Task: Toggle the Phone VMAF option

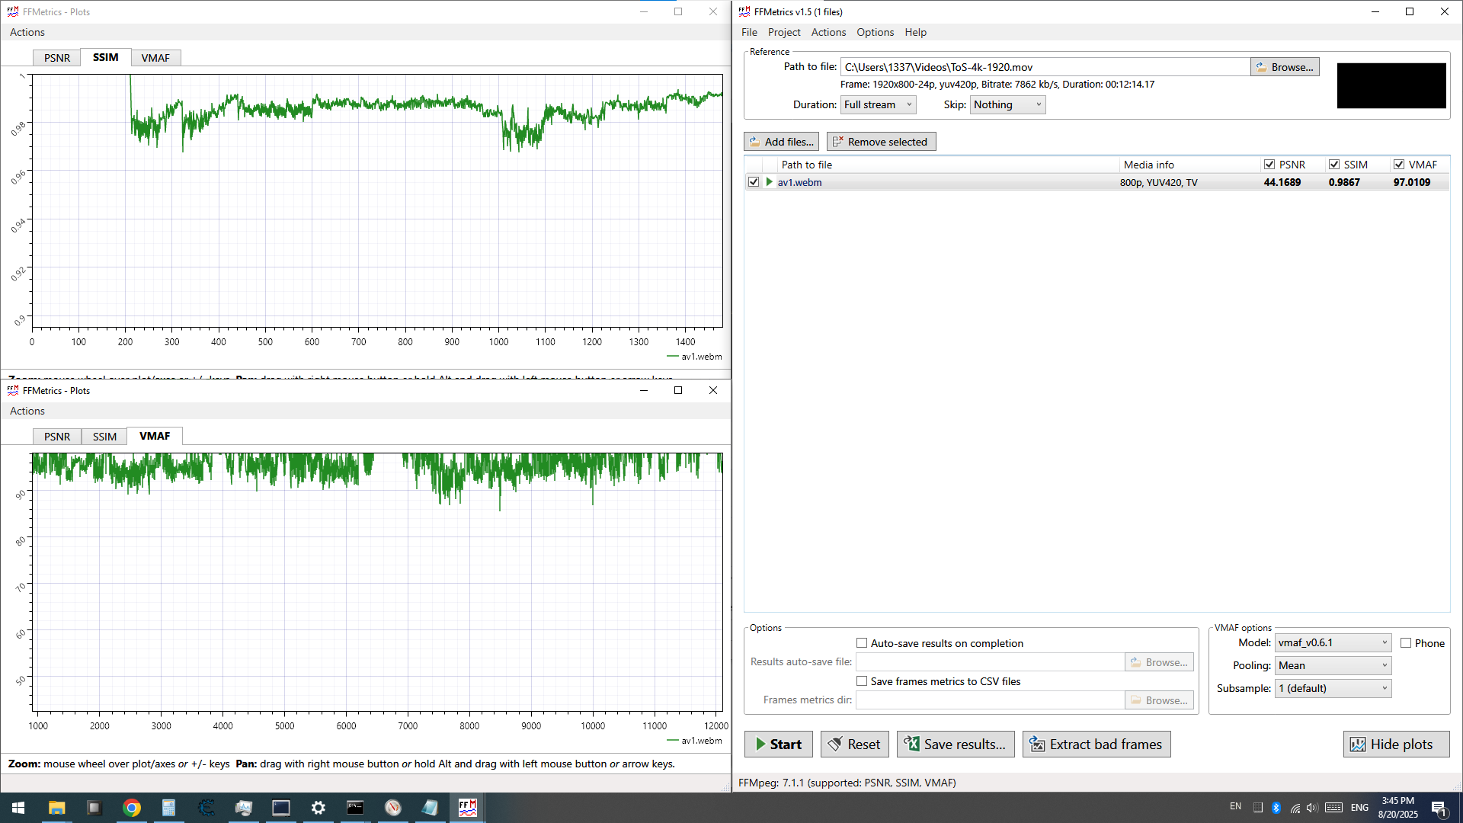Action: pyautogui.click(x=1406, y=643)
